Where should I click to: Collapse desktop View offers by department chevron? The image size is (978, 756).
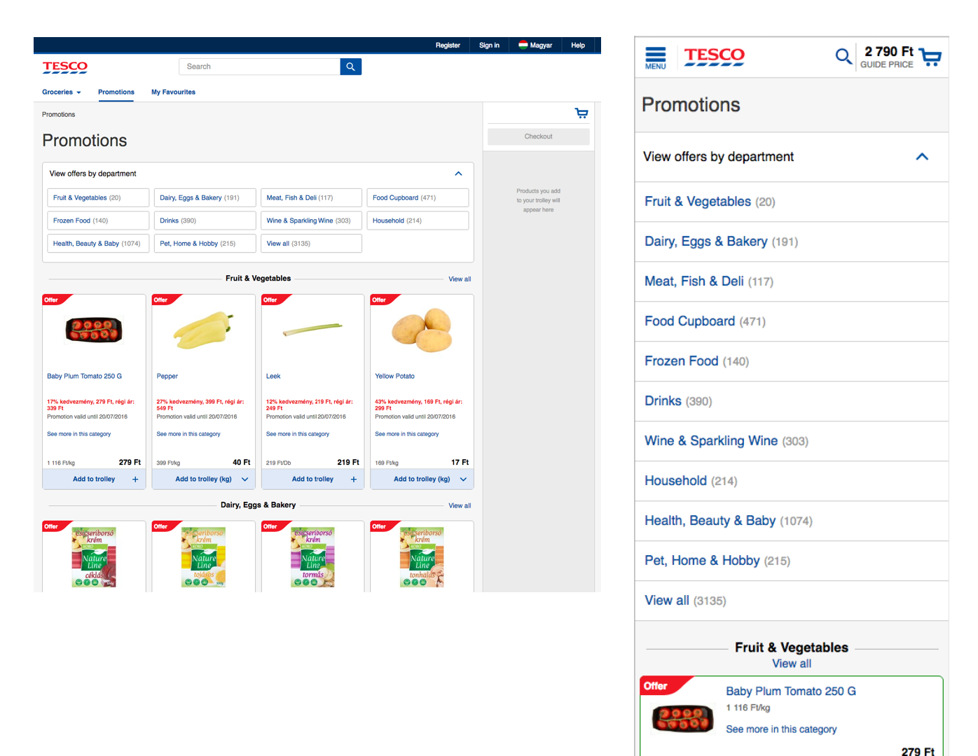tap(458, 174)
